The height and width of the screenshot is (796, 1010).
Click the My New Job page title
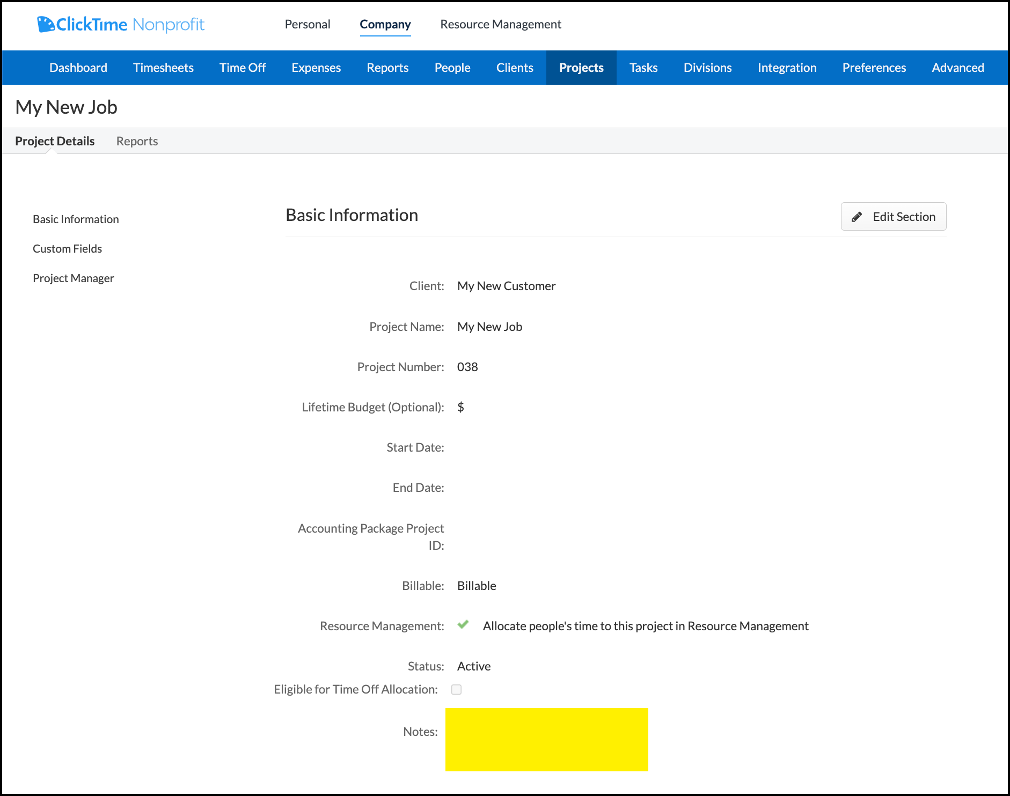coord(67,107)
